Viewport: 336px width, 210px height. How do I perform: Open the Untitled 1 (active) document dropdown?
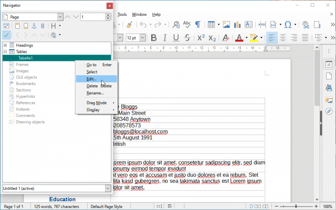[x=108, y=188]
